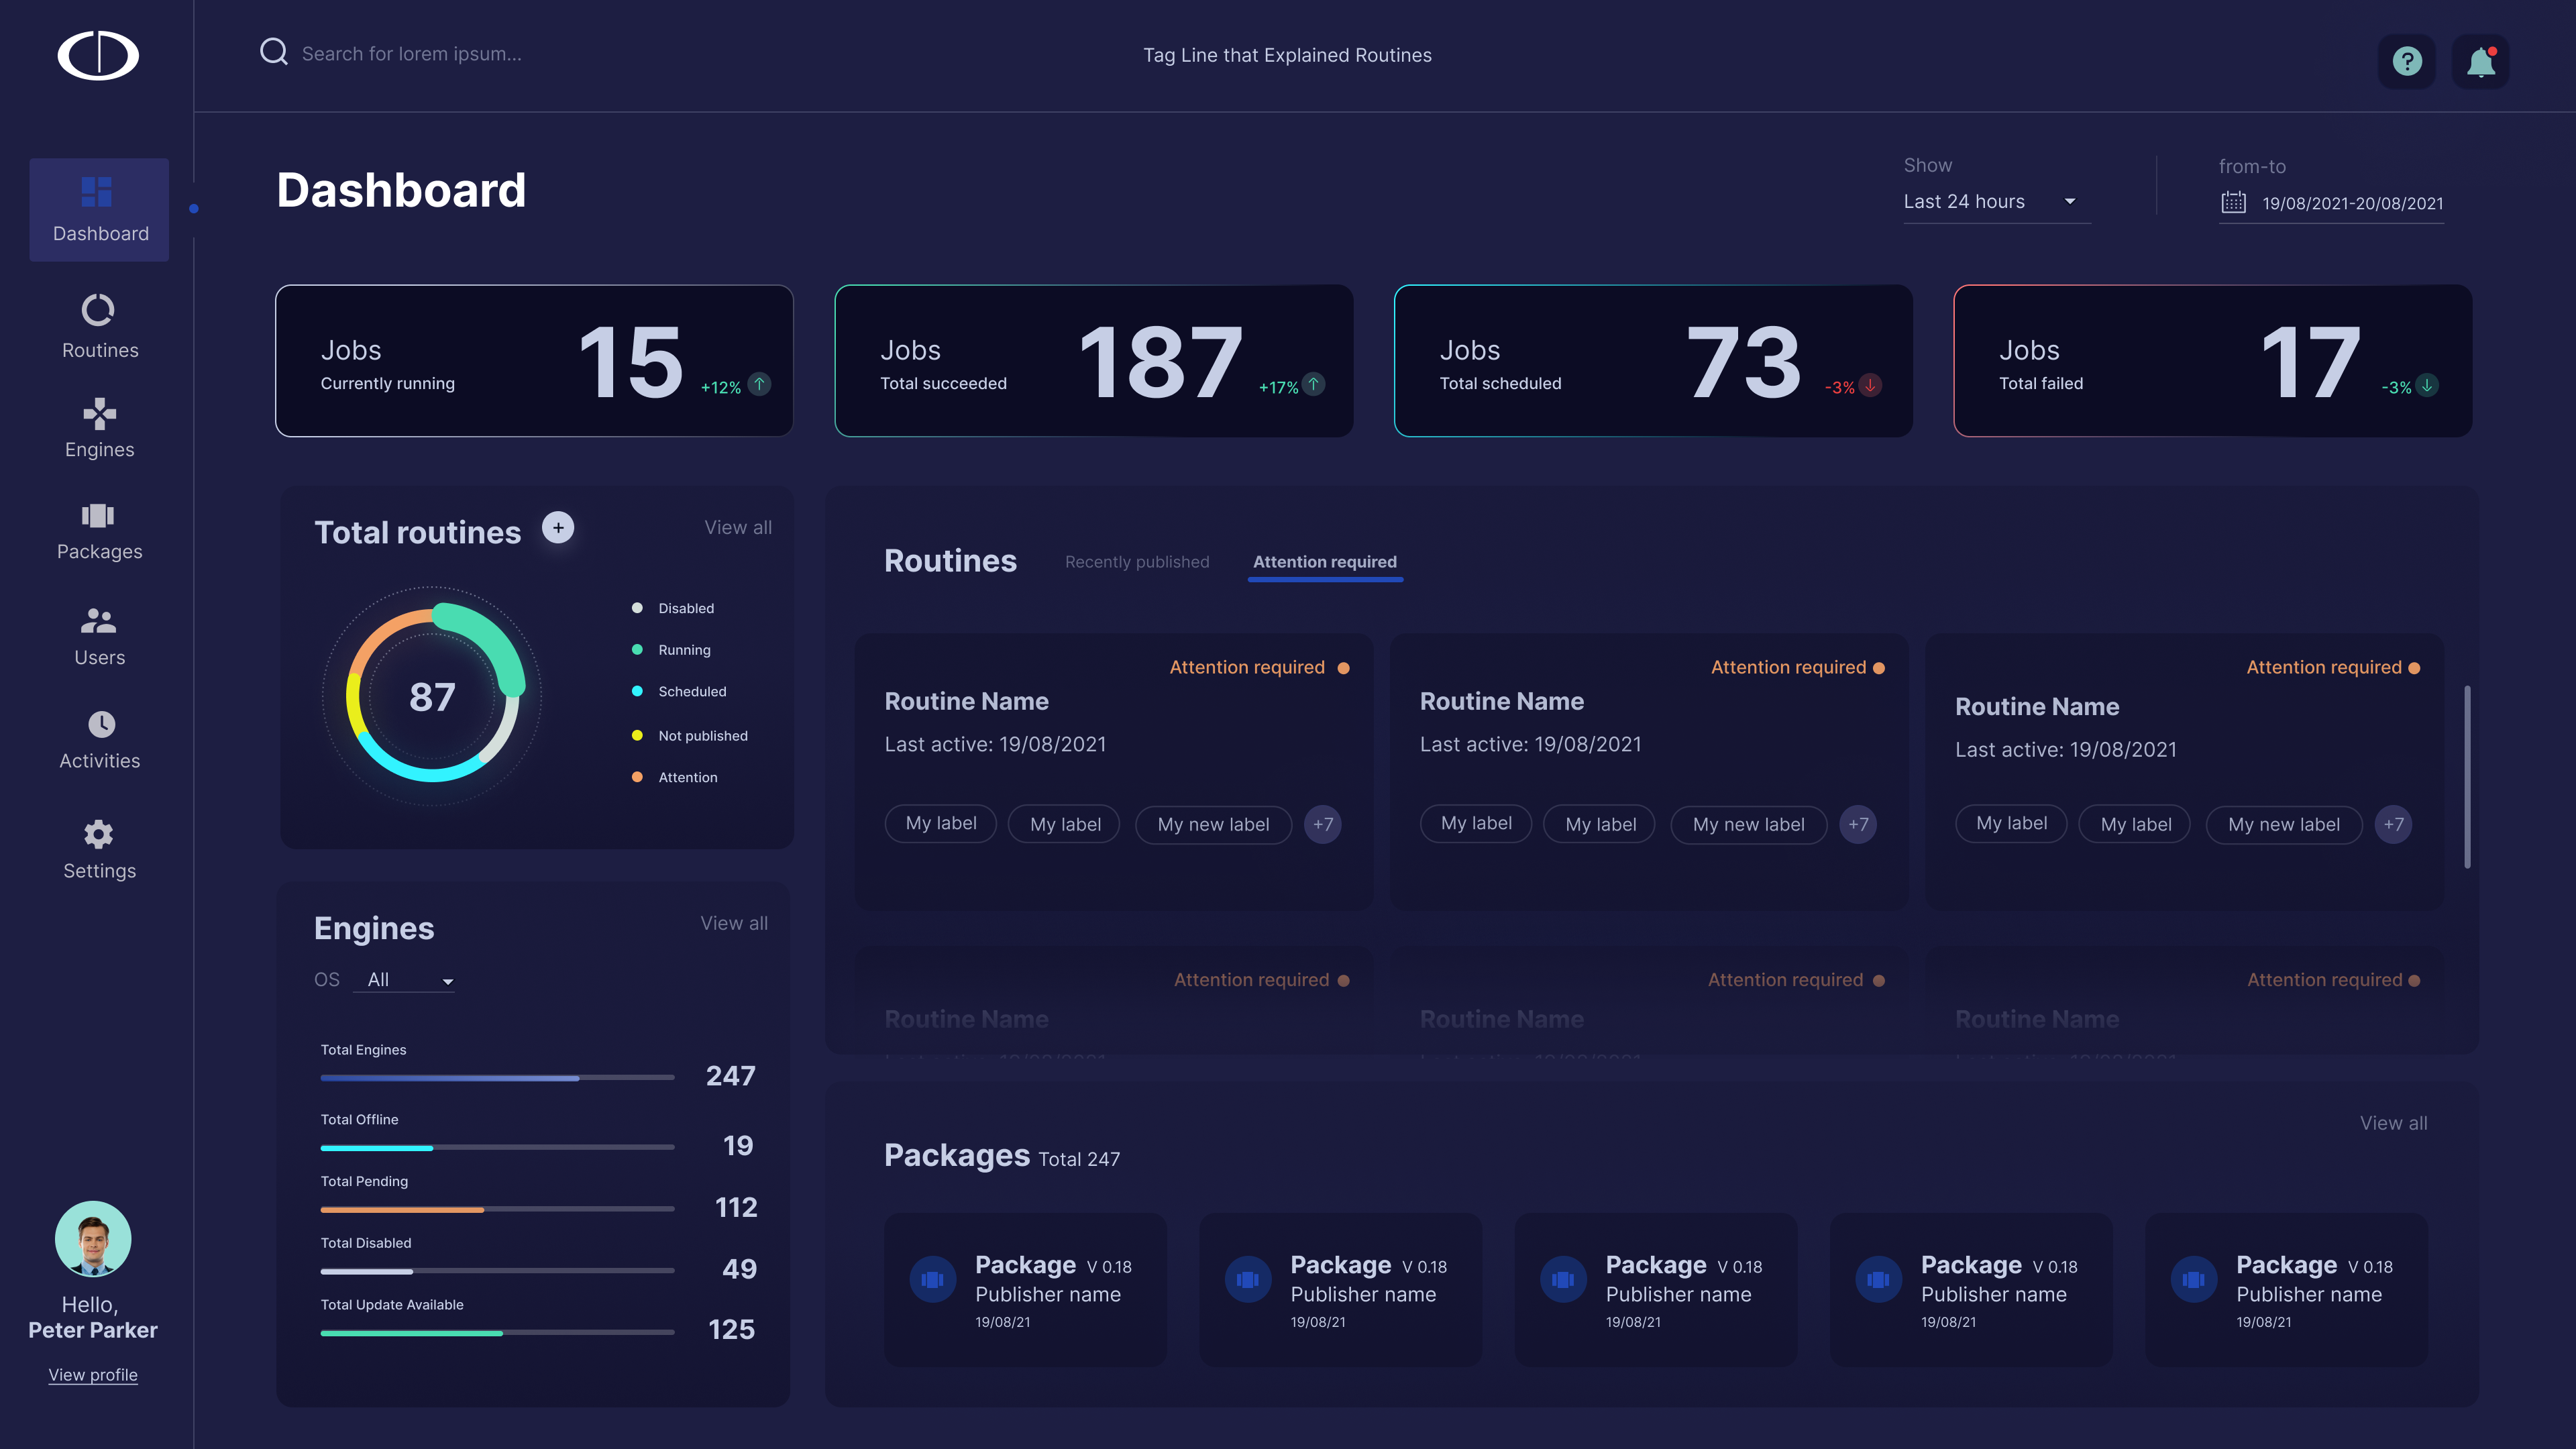Toggle the Scheduled legend entry

(679, 692)
